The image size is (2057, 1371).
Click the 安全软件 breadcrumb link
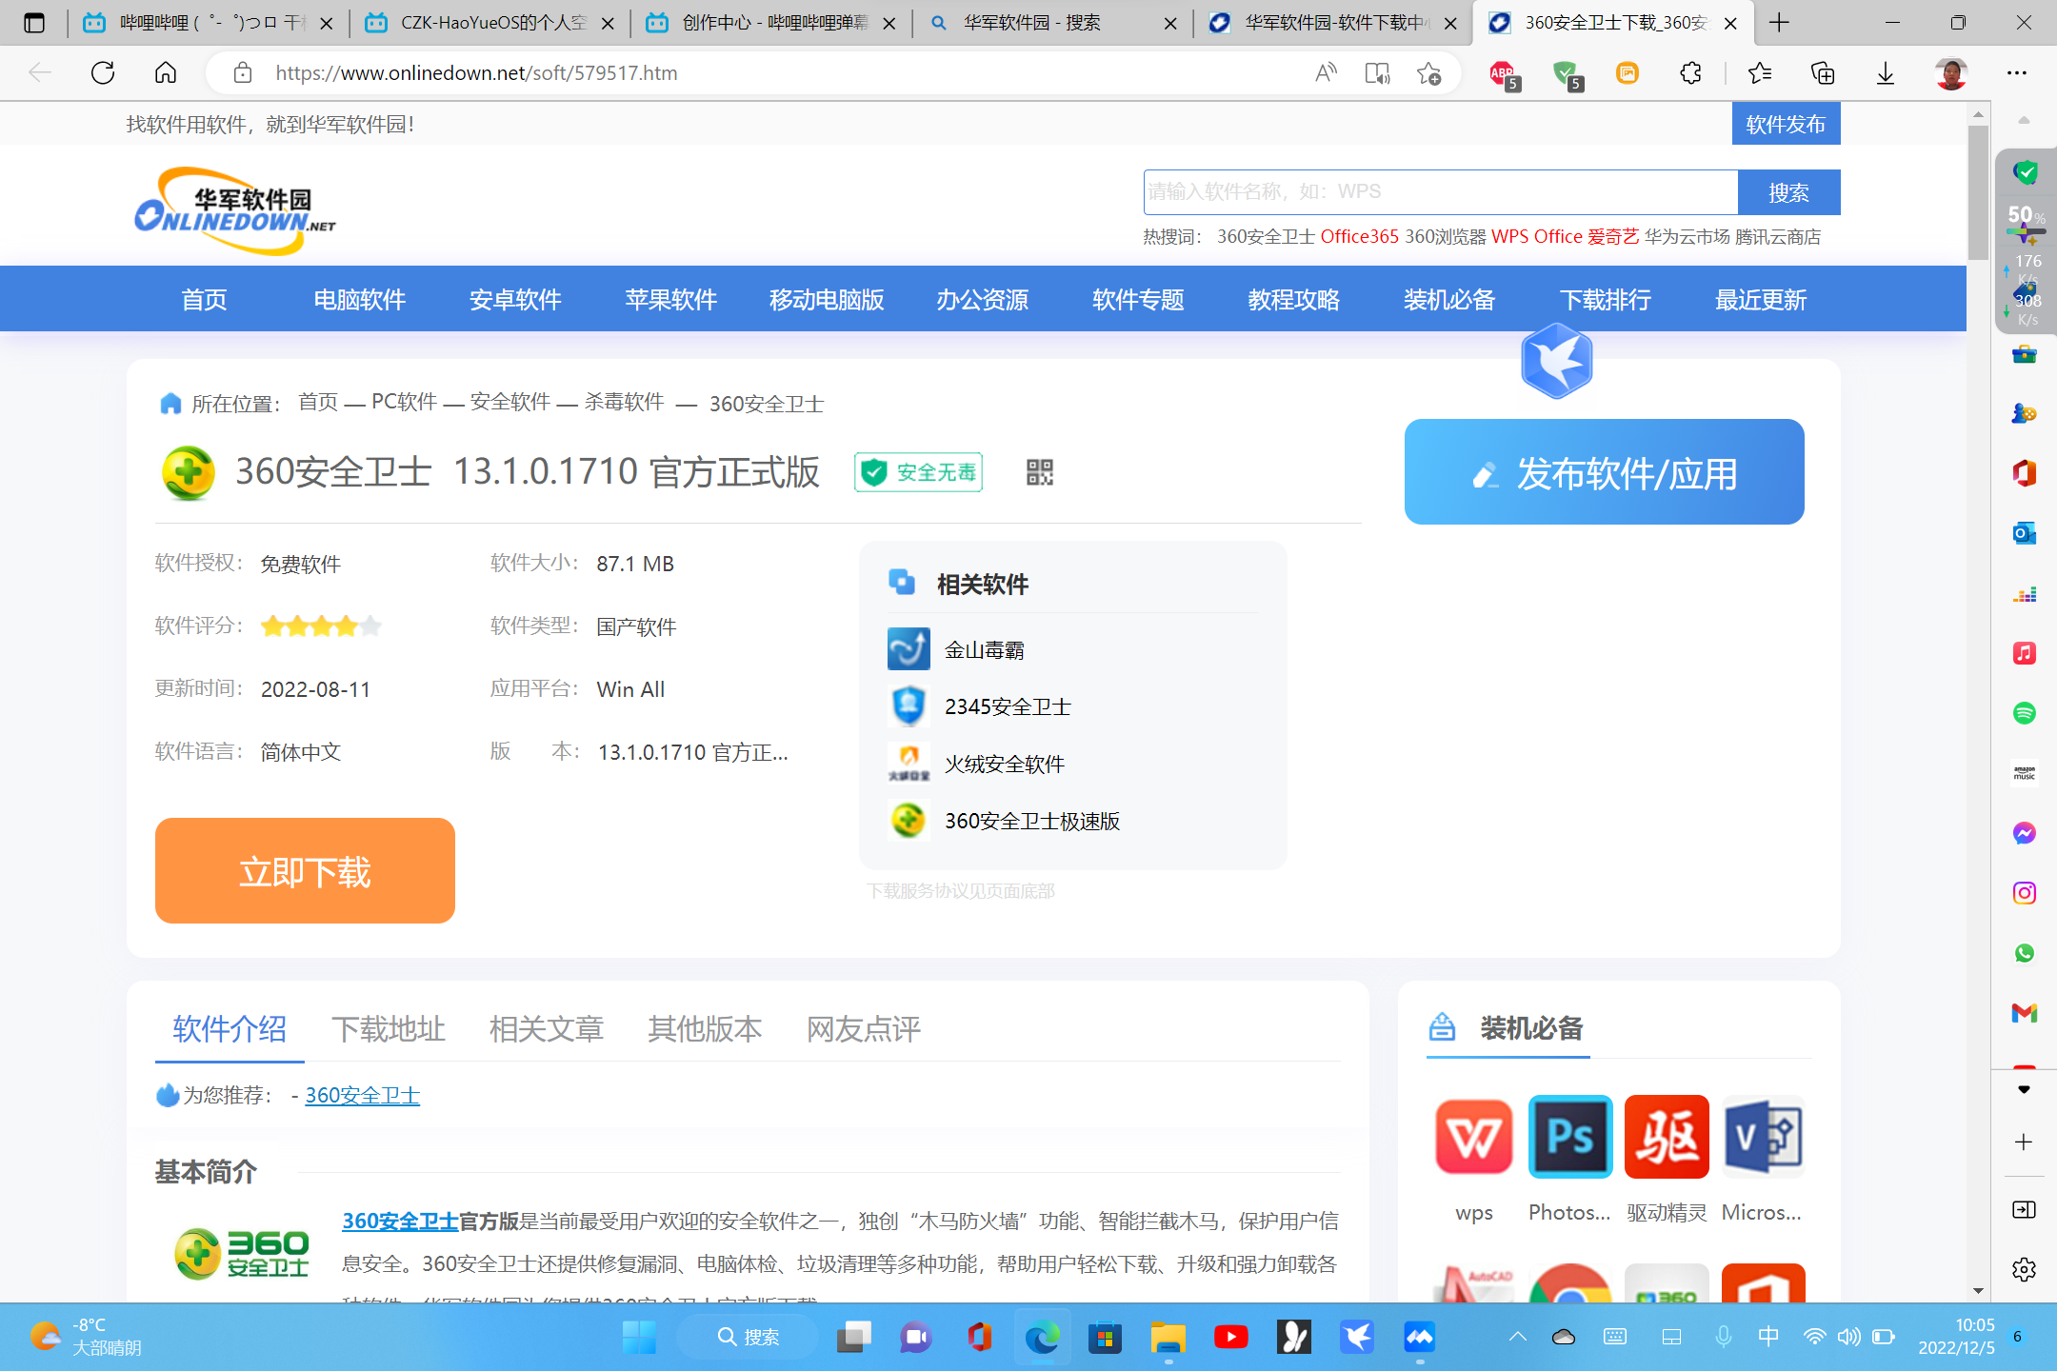510,402
